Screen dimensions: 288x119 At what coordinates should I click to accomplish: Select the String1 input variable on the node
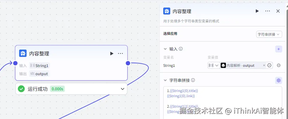point(39,66)
